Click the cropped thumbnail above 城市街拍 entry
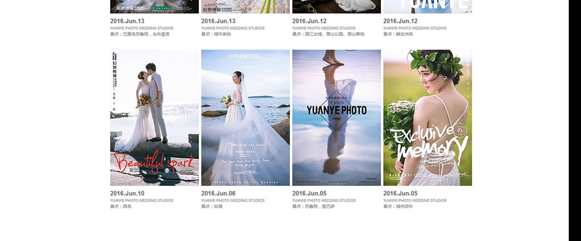581x241 pixels. (x=245, y=7)
